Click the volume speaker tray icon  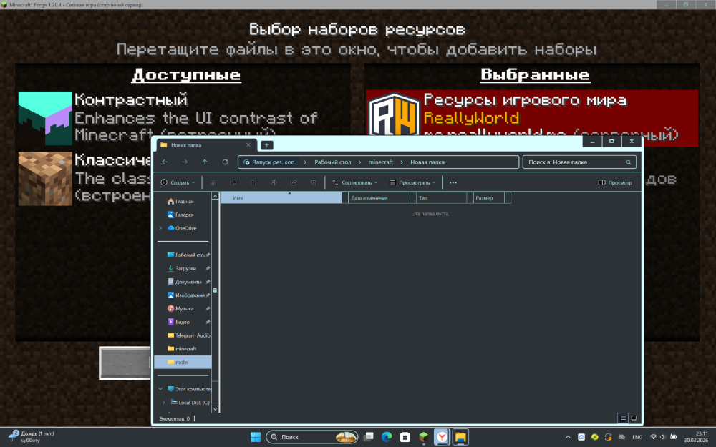tap(663, 437)
